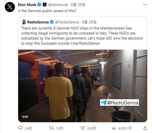Open the three-dot more options menu
Screen dimensions: 152x133
coord(145,5)
